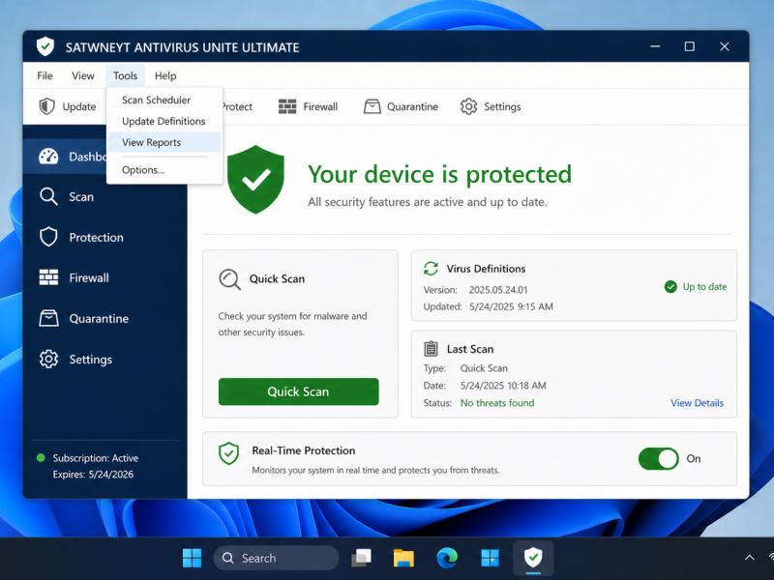Click the Updated 5/24/2025 9:15 AM value

click(511, 306)
